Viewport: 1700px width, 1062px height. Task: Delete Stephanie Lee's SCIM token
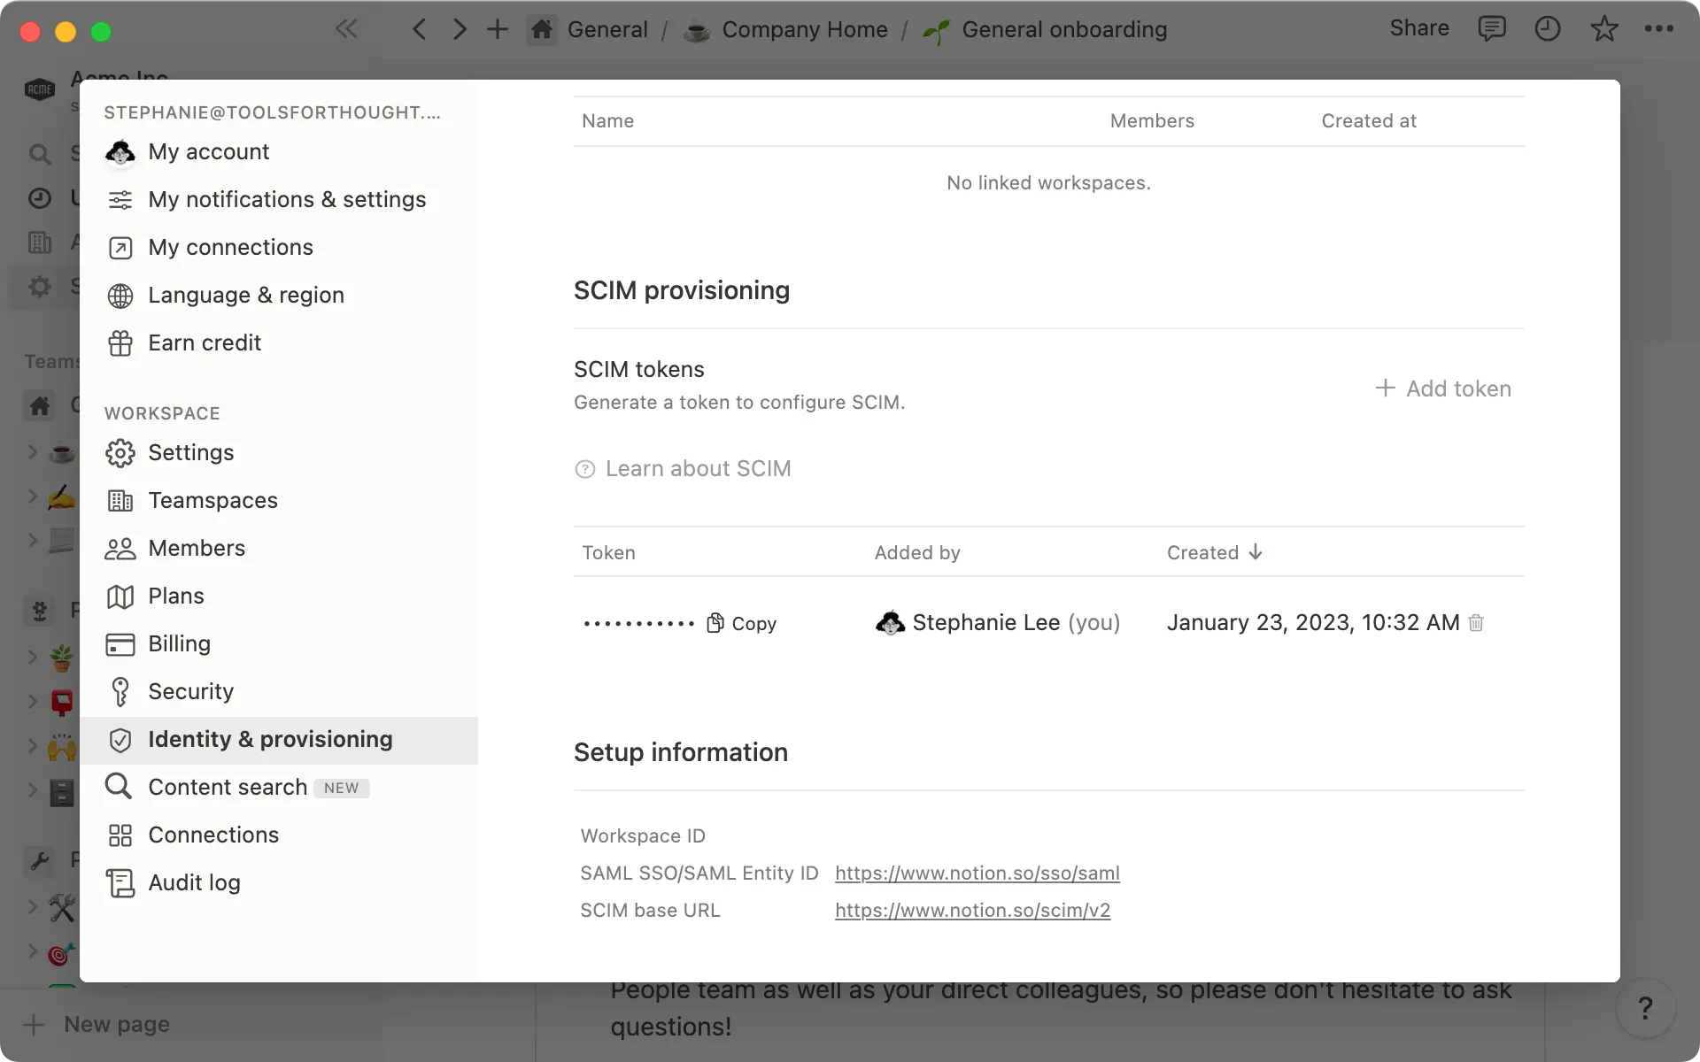[x=1475, y=623]
